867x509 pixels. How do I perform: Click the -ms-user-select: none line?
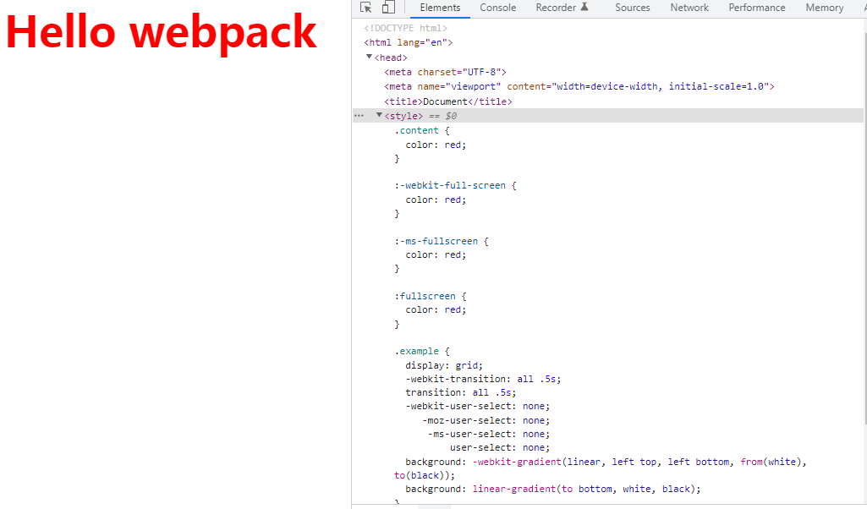(489, 435)
